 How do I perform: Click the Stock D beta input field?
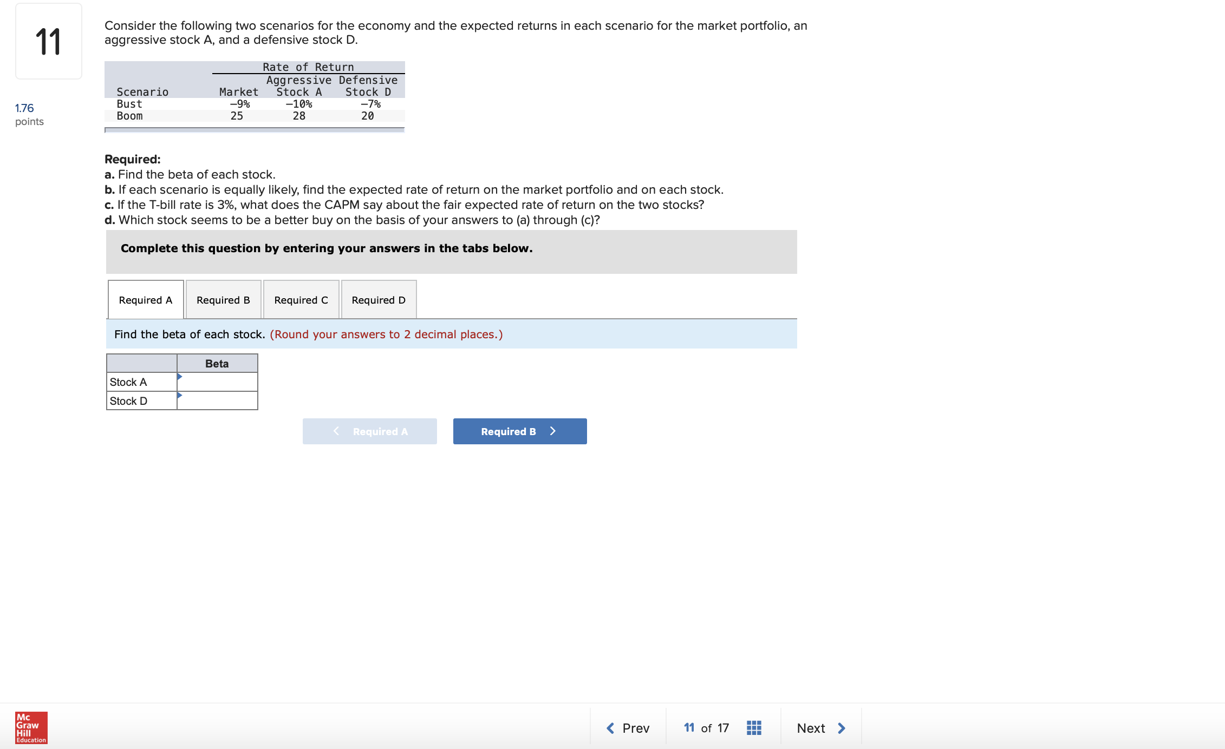coord(217,401)
